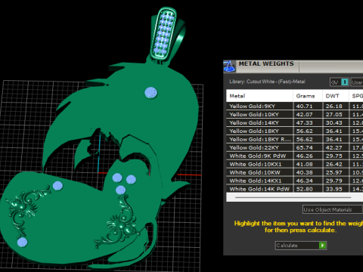Click the 29.75 DWT value
Screen dimensions: 363x272
[x=334, y=156]
